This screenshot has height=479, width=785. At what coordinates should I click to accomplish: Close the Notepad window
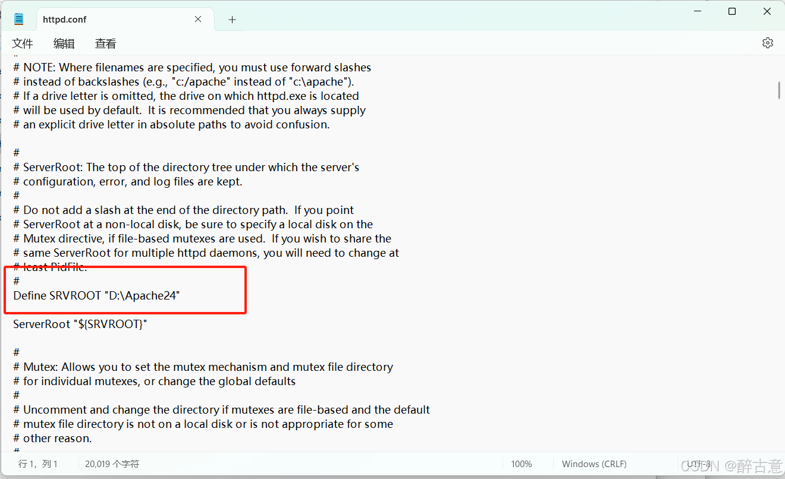click(767, 11)
